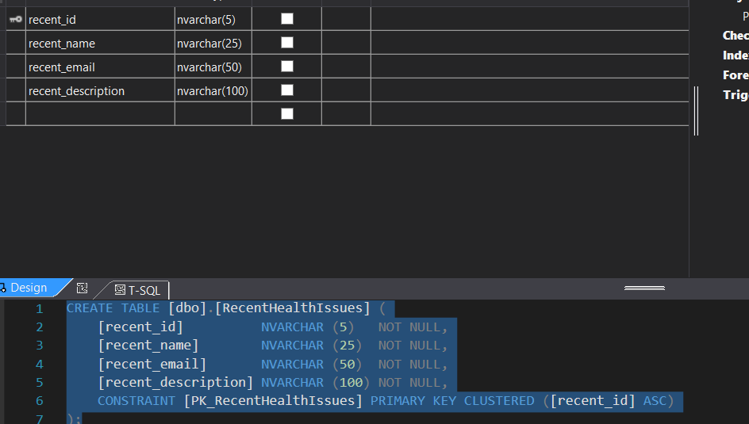Click the horizontal pane splitter grip

coord(644,288)
